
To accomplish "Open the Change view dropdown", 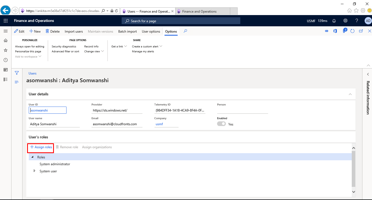I will (94, 51).
